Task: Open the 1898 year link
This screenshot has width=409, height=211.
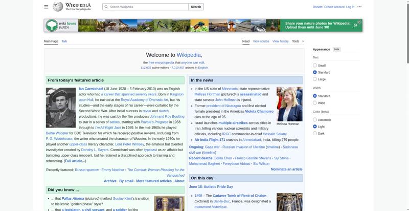Action: point(198,196)
